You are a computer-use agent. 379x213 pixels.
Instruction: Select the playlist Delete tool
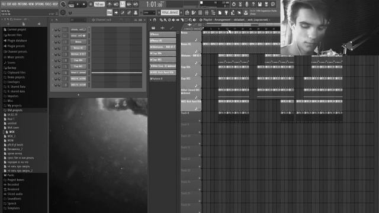coord(169,20)
